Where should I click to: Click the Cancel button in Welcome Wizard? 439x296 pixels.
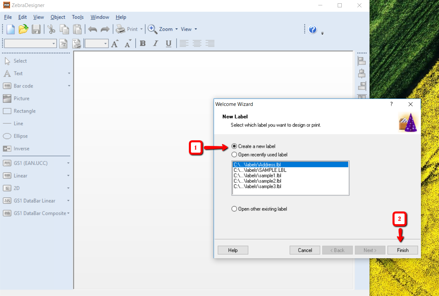305,250
